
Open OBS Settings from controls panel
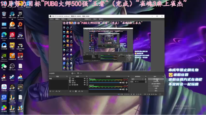coord(156,88)
